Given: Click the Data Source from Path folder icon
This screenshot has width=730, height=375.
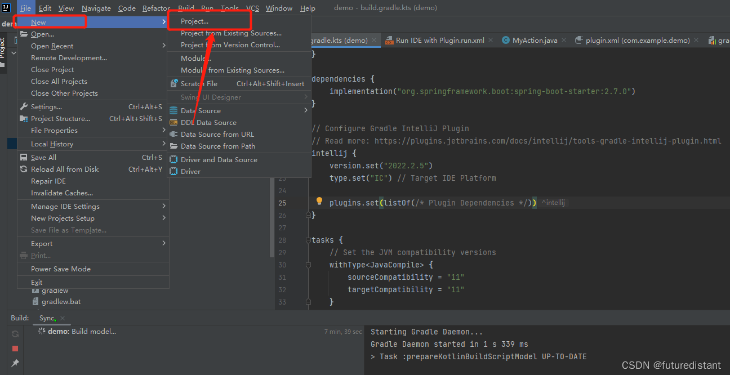Looking at the screenshot, I should point(173,146).
